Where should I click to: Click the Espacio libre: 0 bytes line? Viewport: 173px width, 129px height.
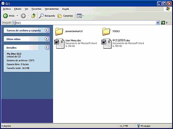tap(18, 64)
